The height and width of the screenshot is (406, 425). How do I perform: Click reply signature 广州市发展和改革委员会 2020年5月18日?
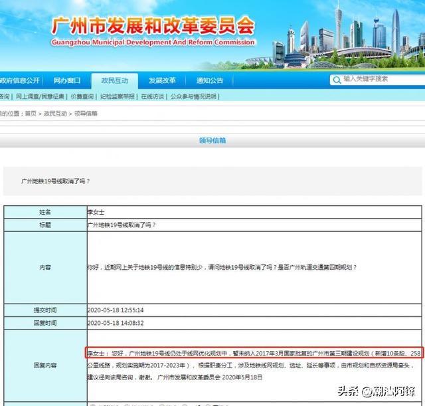click(210, 377)
